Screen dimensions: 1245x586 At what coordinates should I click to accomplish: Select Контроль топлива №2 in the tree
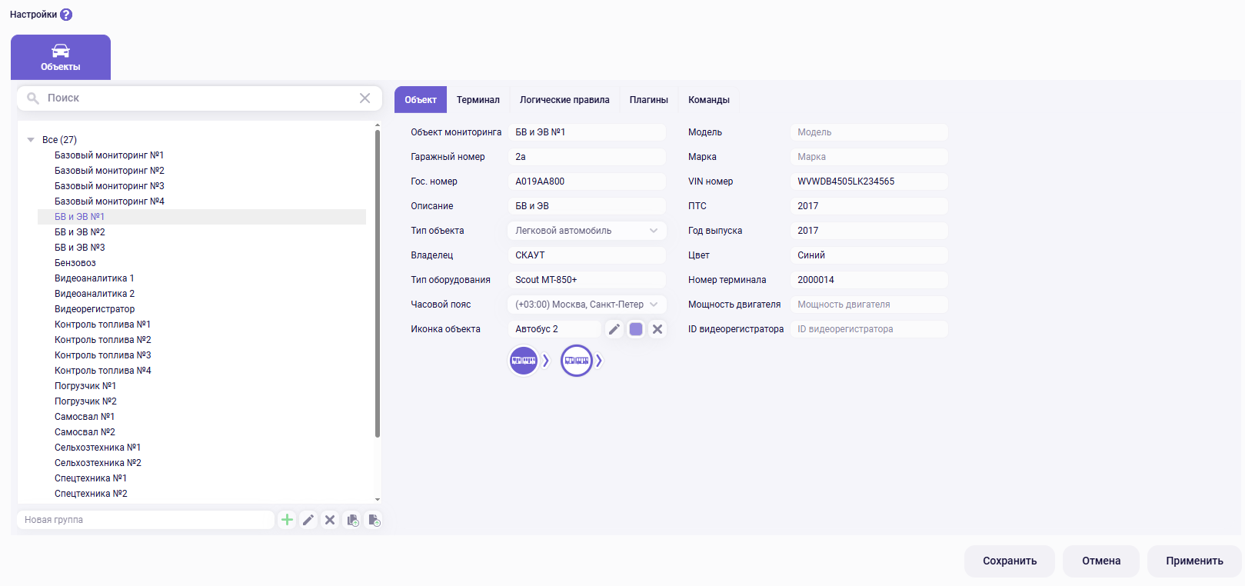[x=103, y=340]
